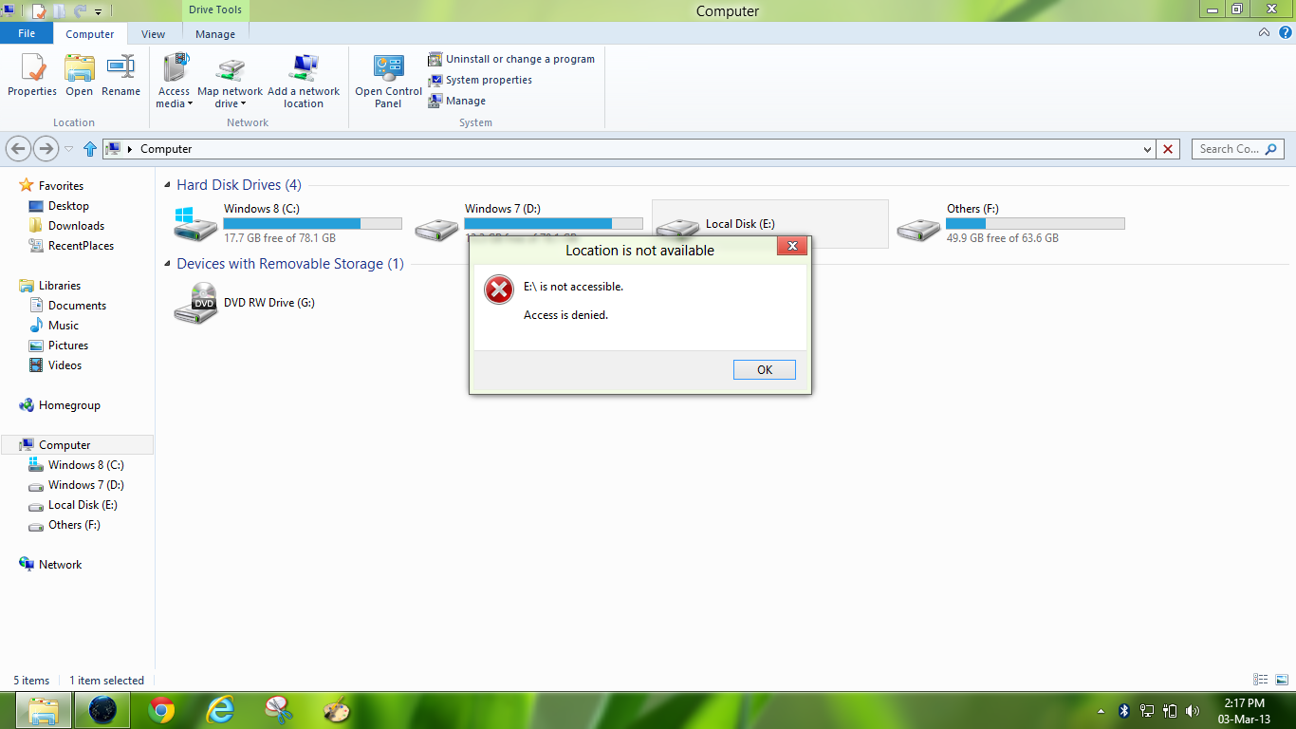Switch to Details view in status bar
Image resolution: width=1296 pixels, height=729 pixels.
pyautogui.click(x=1261, y=680)
